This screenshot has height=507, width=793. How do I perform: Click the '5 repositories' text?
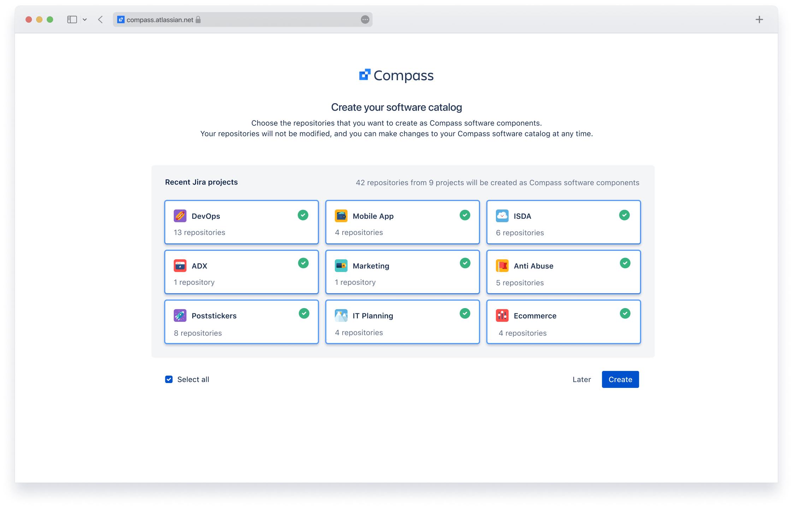[520, 283]
